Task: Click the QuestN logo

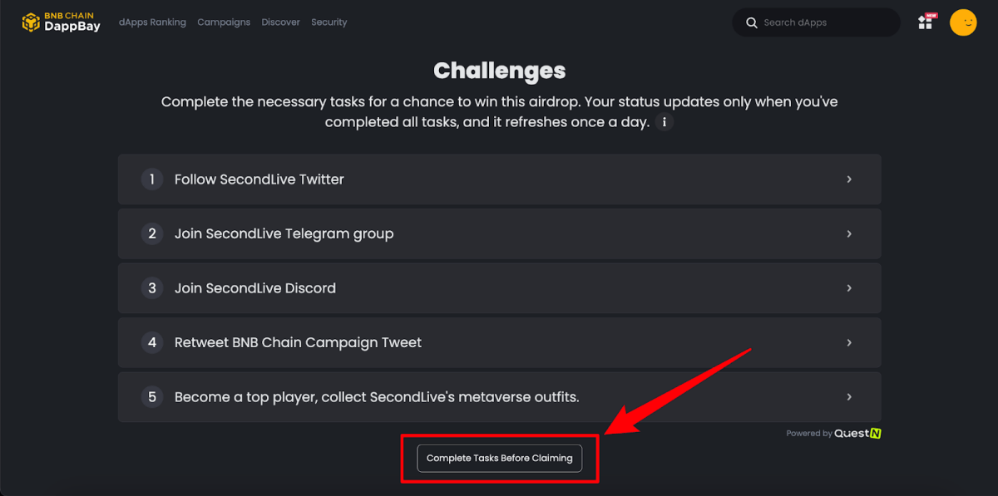Action: coord(857,433)
